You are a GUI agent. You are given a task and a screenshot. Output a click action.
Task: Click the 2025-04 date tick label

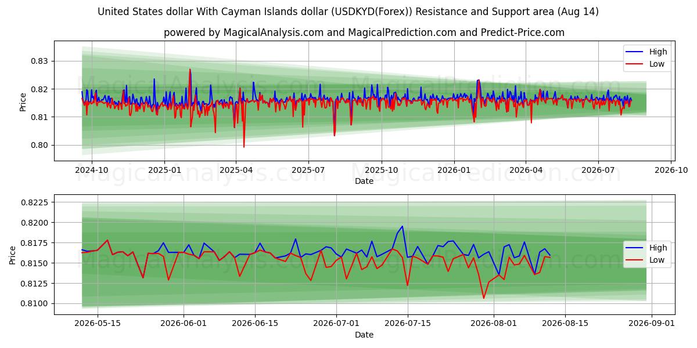[235, 171]
